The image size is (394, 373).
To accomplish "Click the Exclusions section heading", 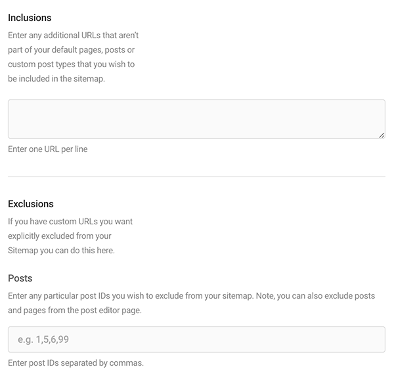I will pos(31,204).
